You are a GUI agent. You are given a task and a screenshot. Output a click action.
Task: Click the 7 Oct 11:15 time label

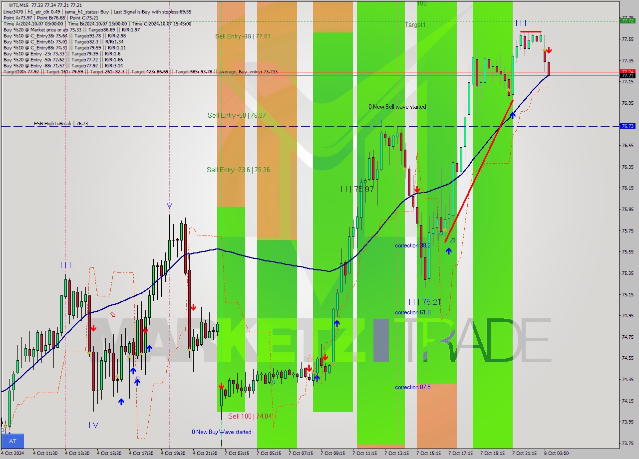coord(365,454)
